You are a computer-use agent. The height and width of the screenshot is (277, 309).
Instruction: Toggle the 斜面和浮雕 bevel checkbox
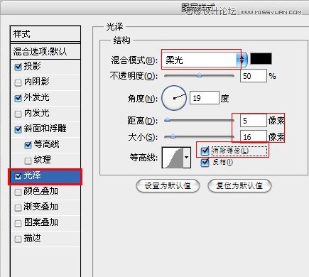coord(18,129)
